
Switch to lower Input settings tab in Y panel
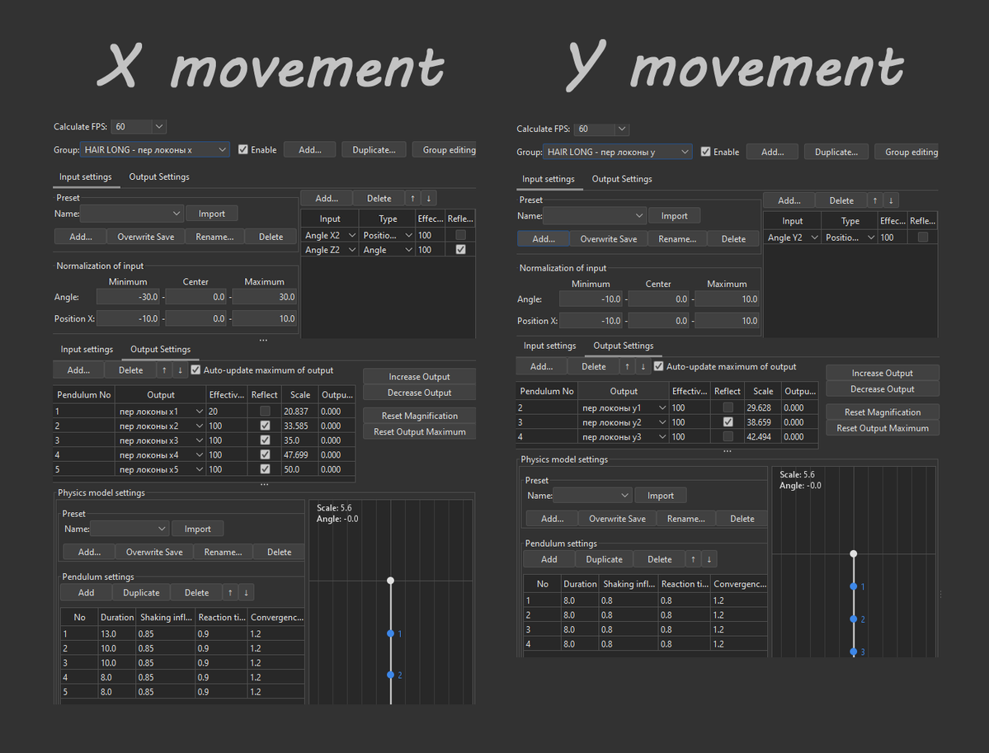tap(550, 346)
